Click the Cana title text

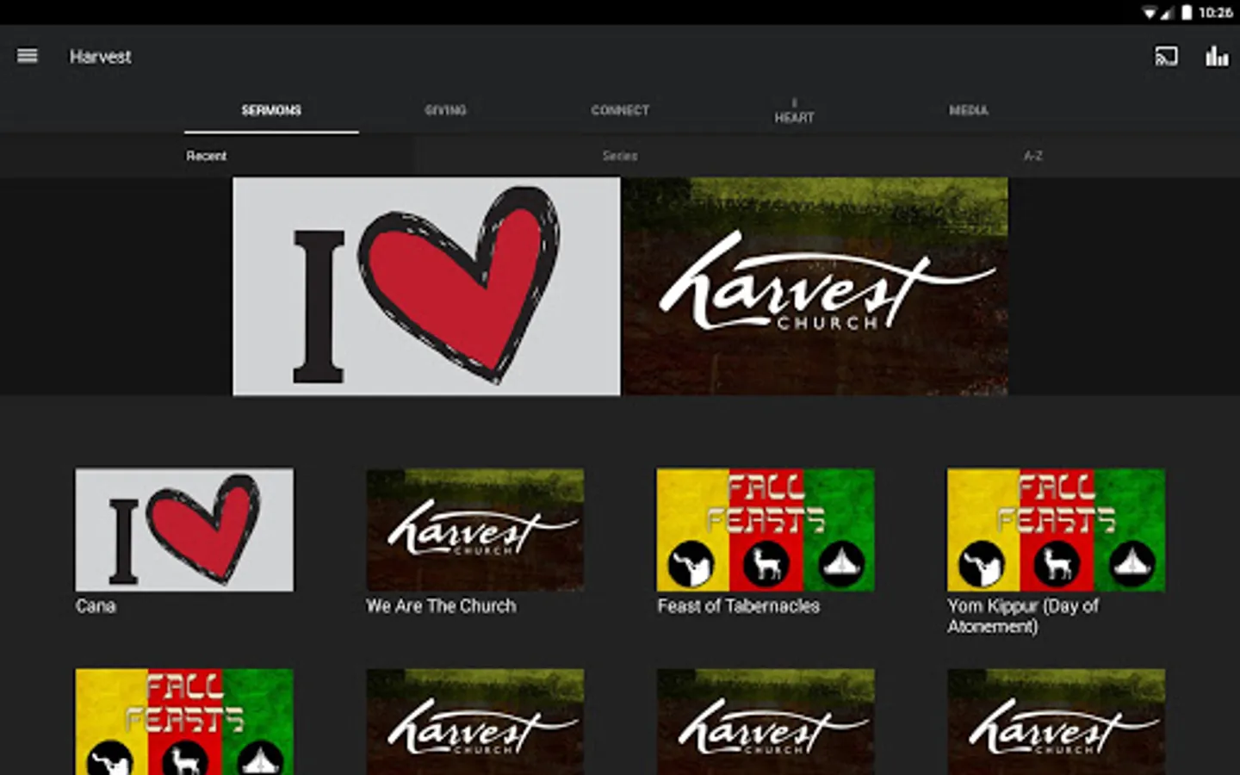pos(96,606)
